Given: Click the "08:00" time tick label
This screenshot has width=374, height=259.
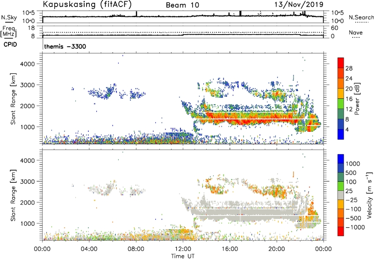Looking at the screenshot, I should click(136, 249).
